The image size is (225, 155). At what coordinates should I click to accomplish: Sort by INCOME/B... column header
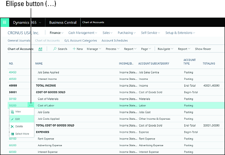coord(126,63)
